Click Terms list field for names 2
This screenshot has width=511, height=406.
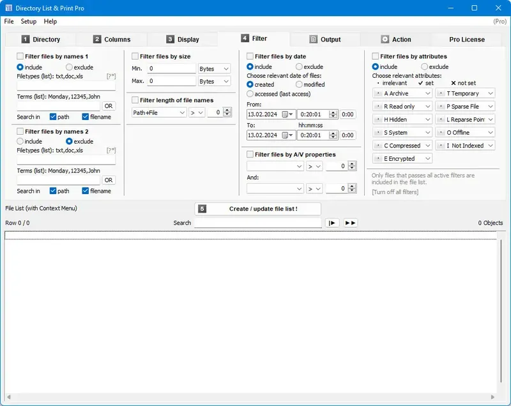(58, 180)
